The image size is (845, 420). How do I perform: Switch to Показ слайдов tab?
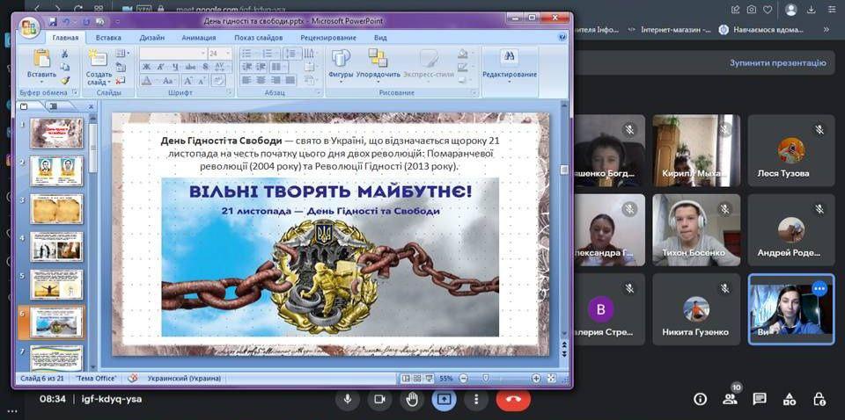click(x=258, y=38)
